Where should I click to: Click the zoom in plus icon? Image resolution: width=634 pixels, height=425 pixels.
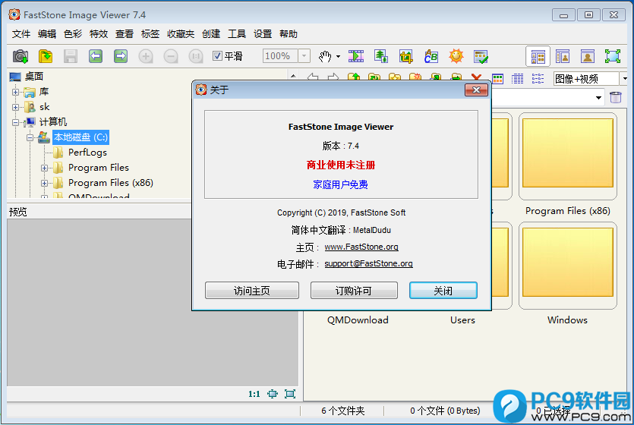[146, 56]
